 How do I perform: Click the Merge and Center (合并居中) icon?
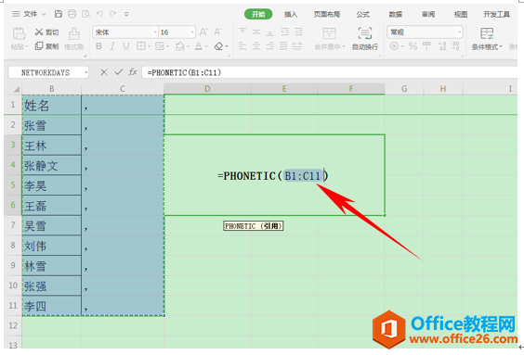tap(330, 39)
